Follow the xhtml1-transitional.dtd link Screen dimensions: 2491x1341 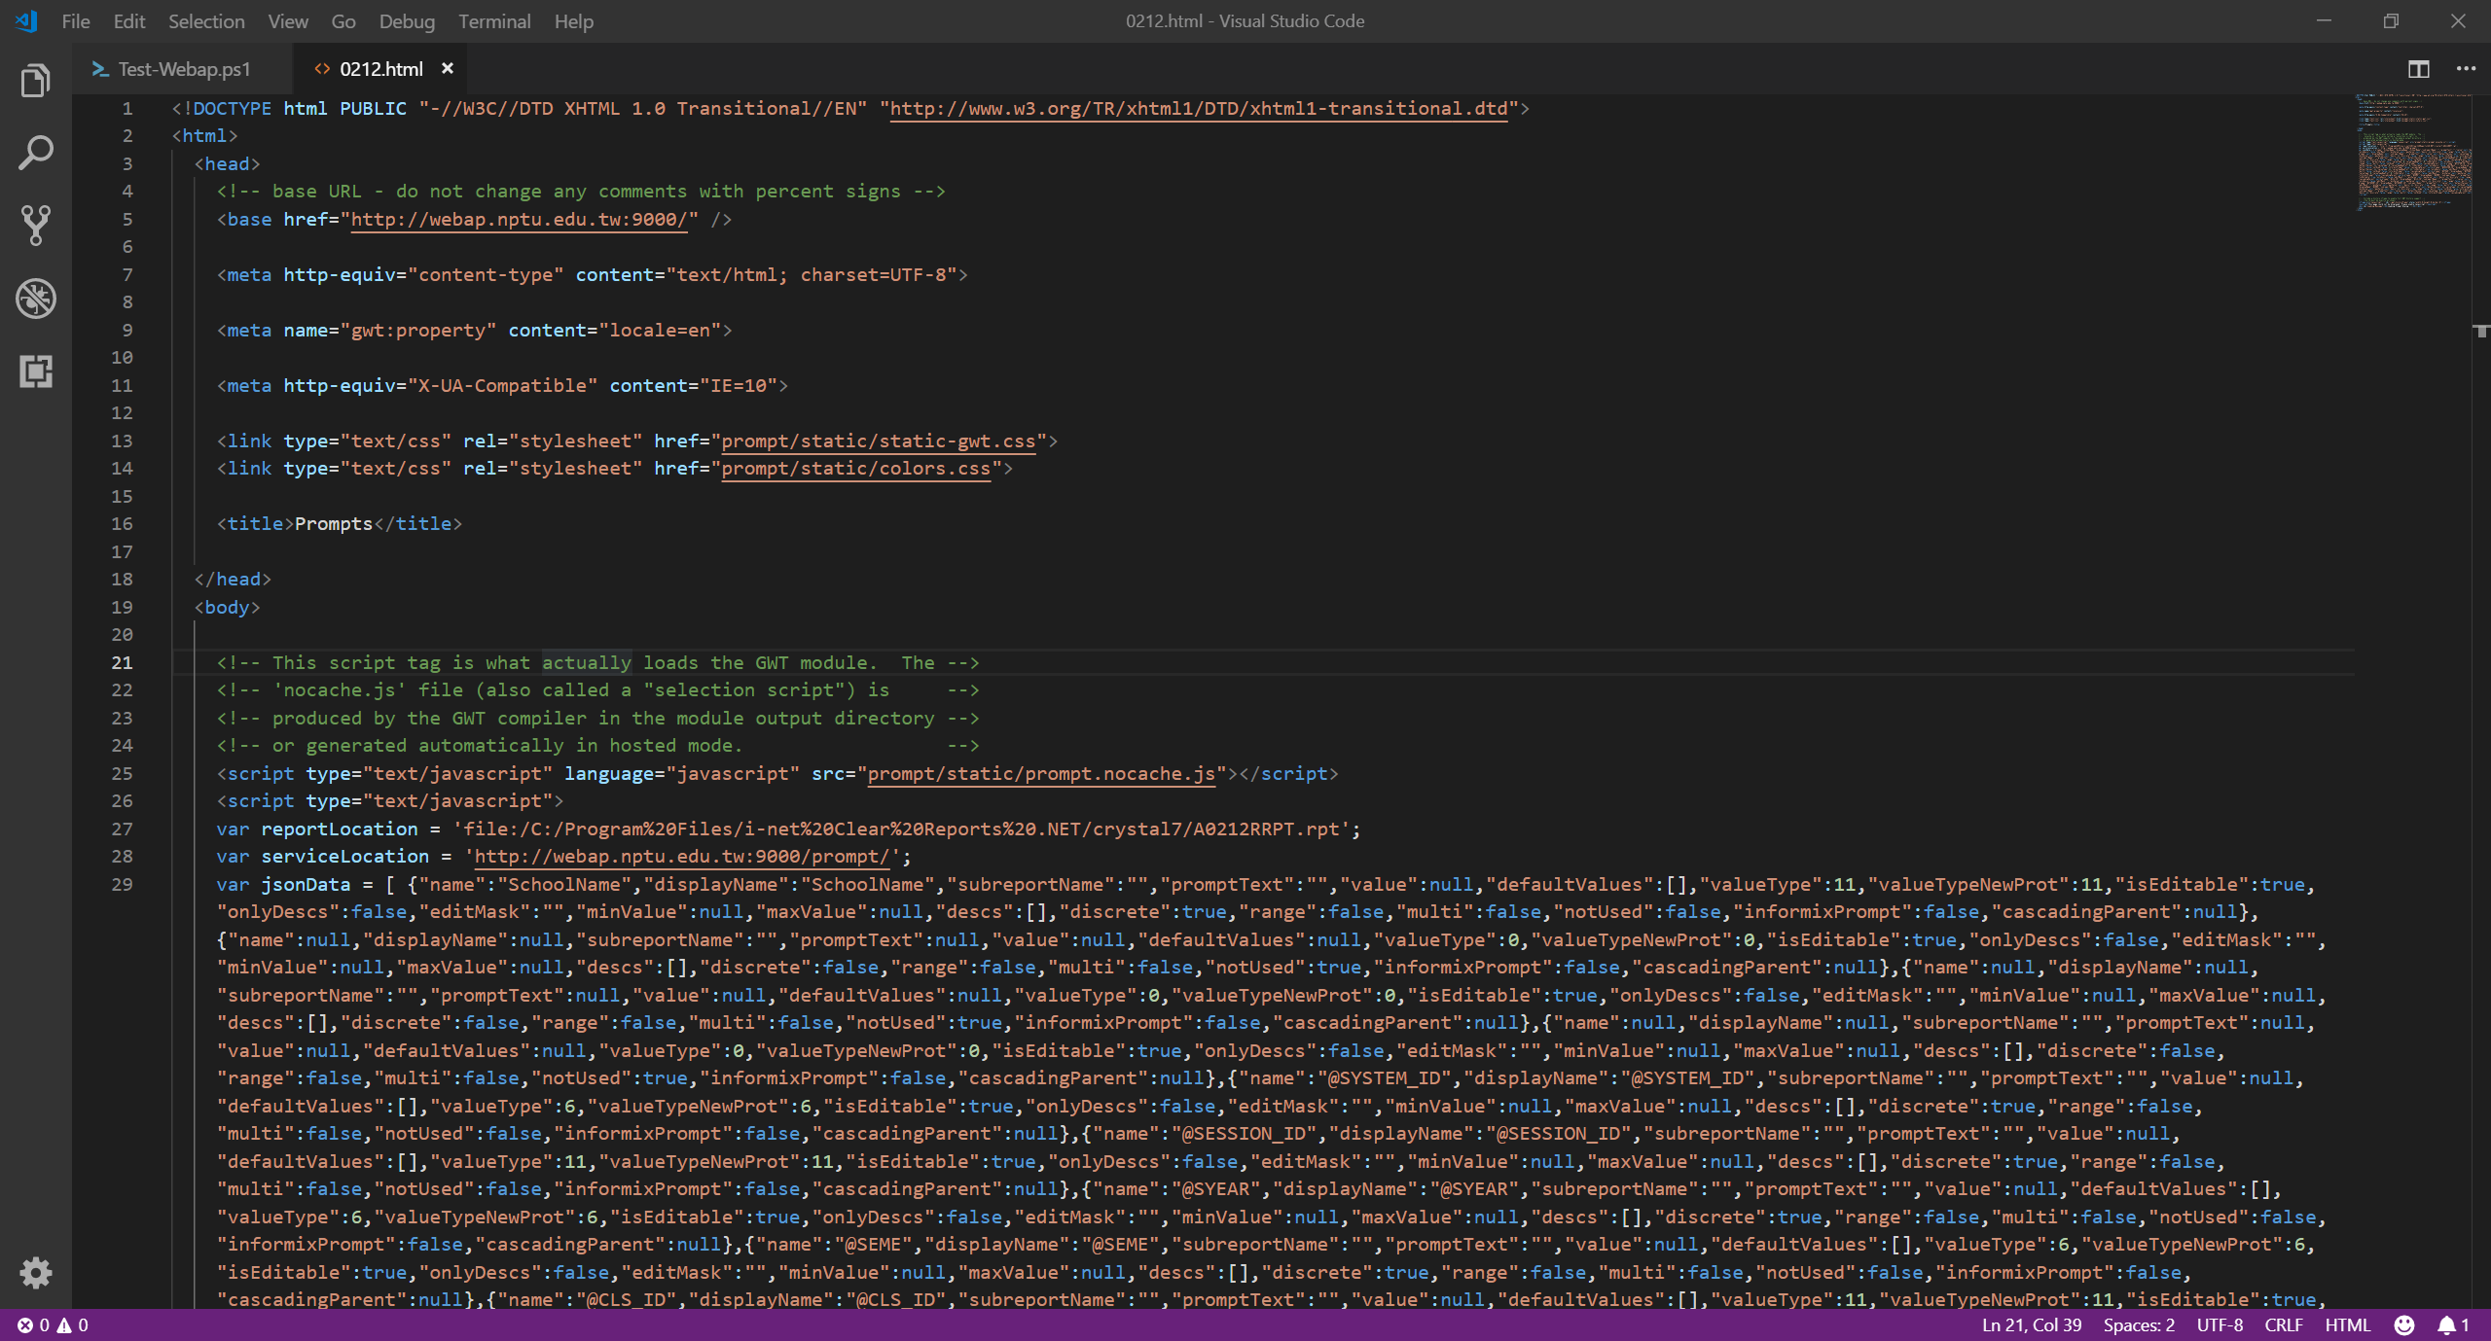point(1199,109)
